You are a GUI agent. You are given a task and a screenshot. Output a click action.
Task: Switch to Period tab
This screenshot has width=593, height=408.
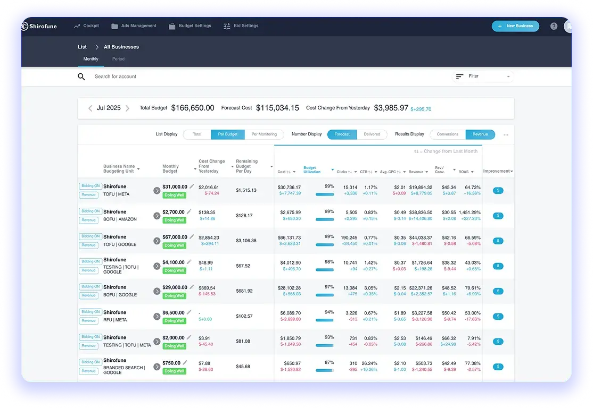[x=118, y=59]
